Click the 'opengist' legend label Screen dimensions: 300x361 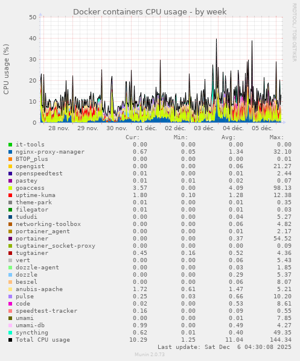30,166
